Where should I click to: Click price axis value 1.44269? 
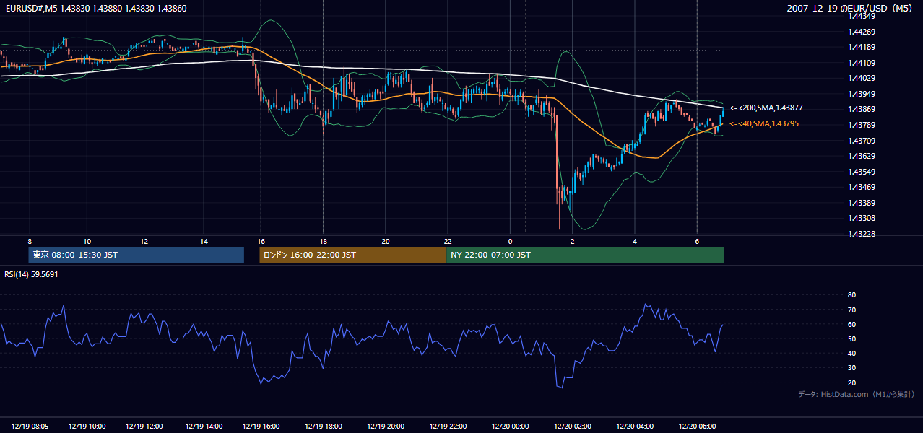click(862, 32)
